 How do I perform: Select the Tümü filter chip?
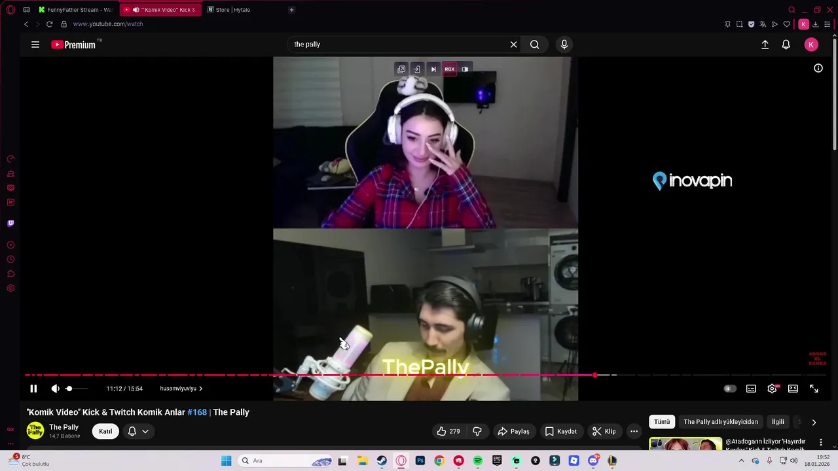point(662,422)
